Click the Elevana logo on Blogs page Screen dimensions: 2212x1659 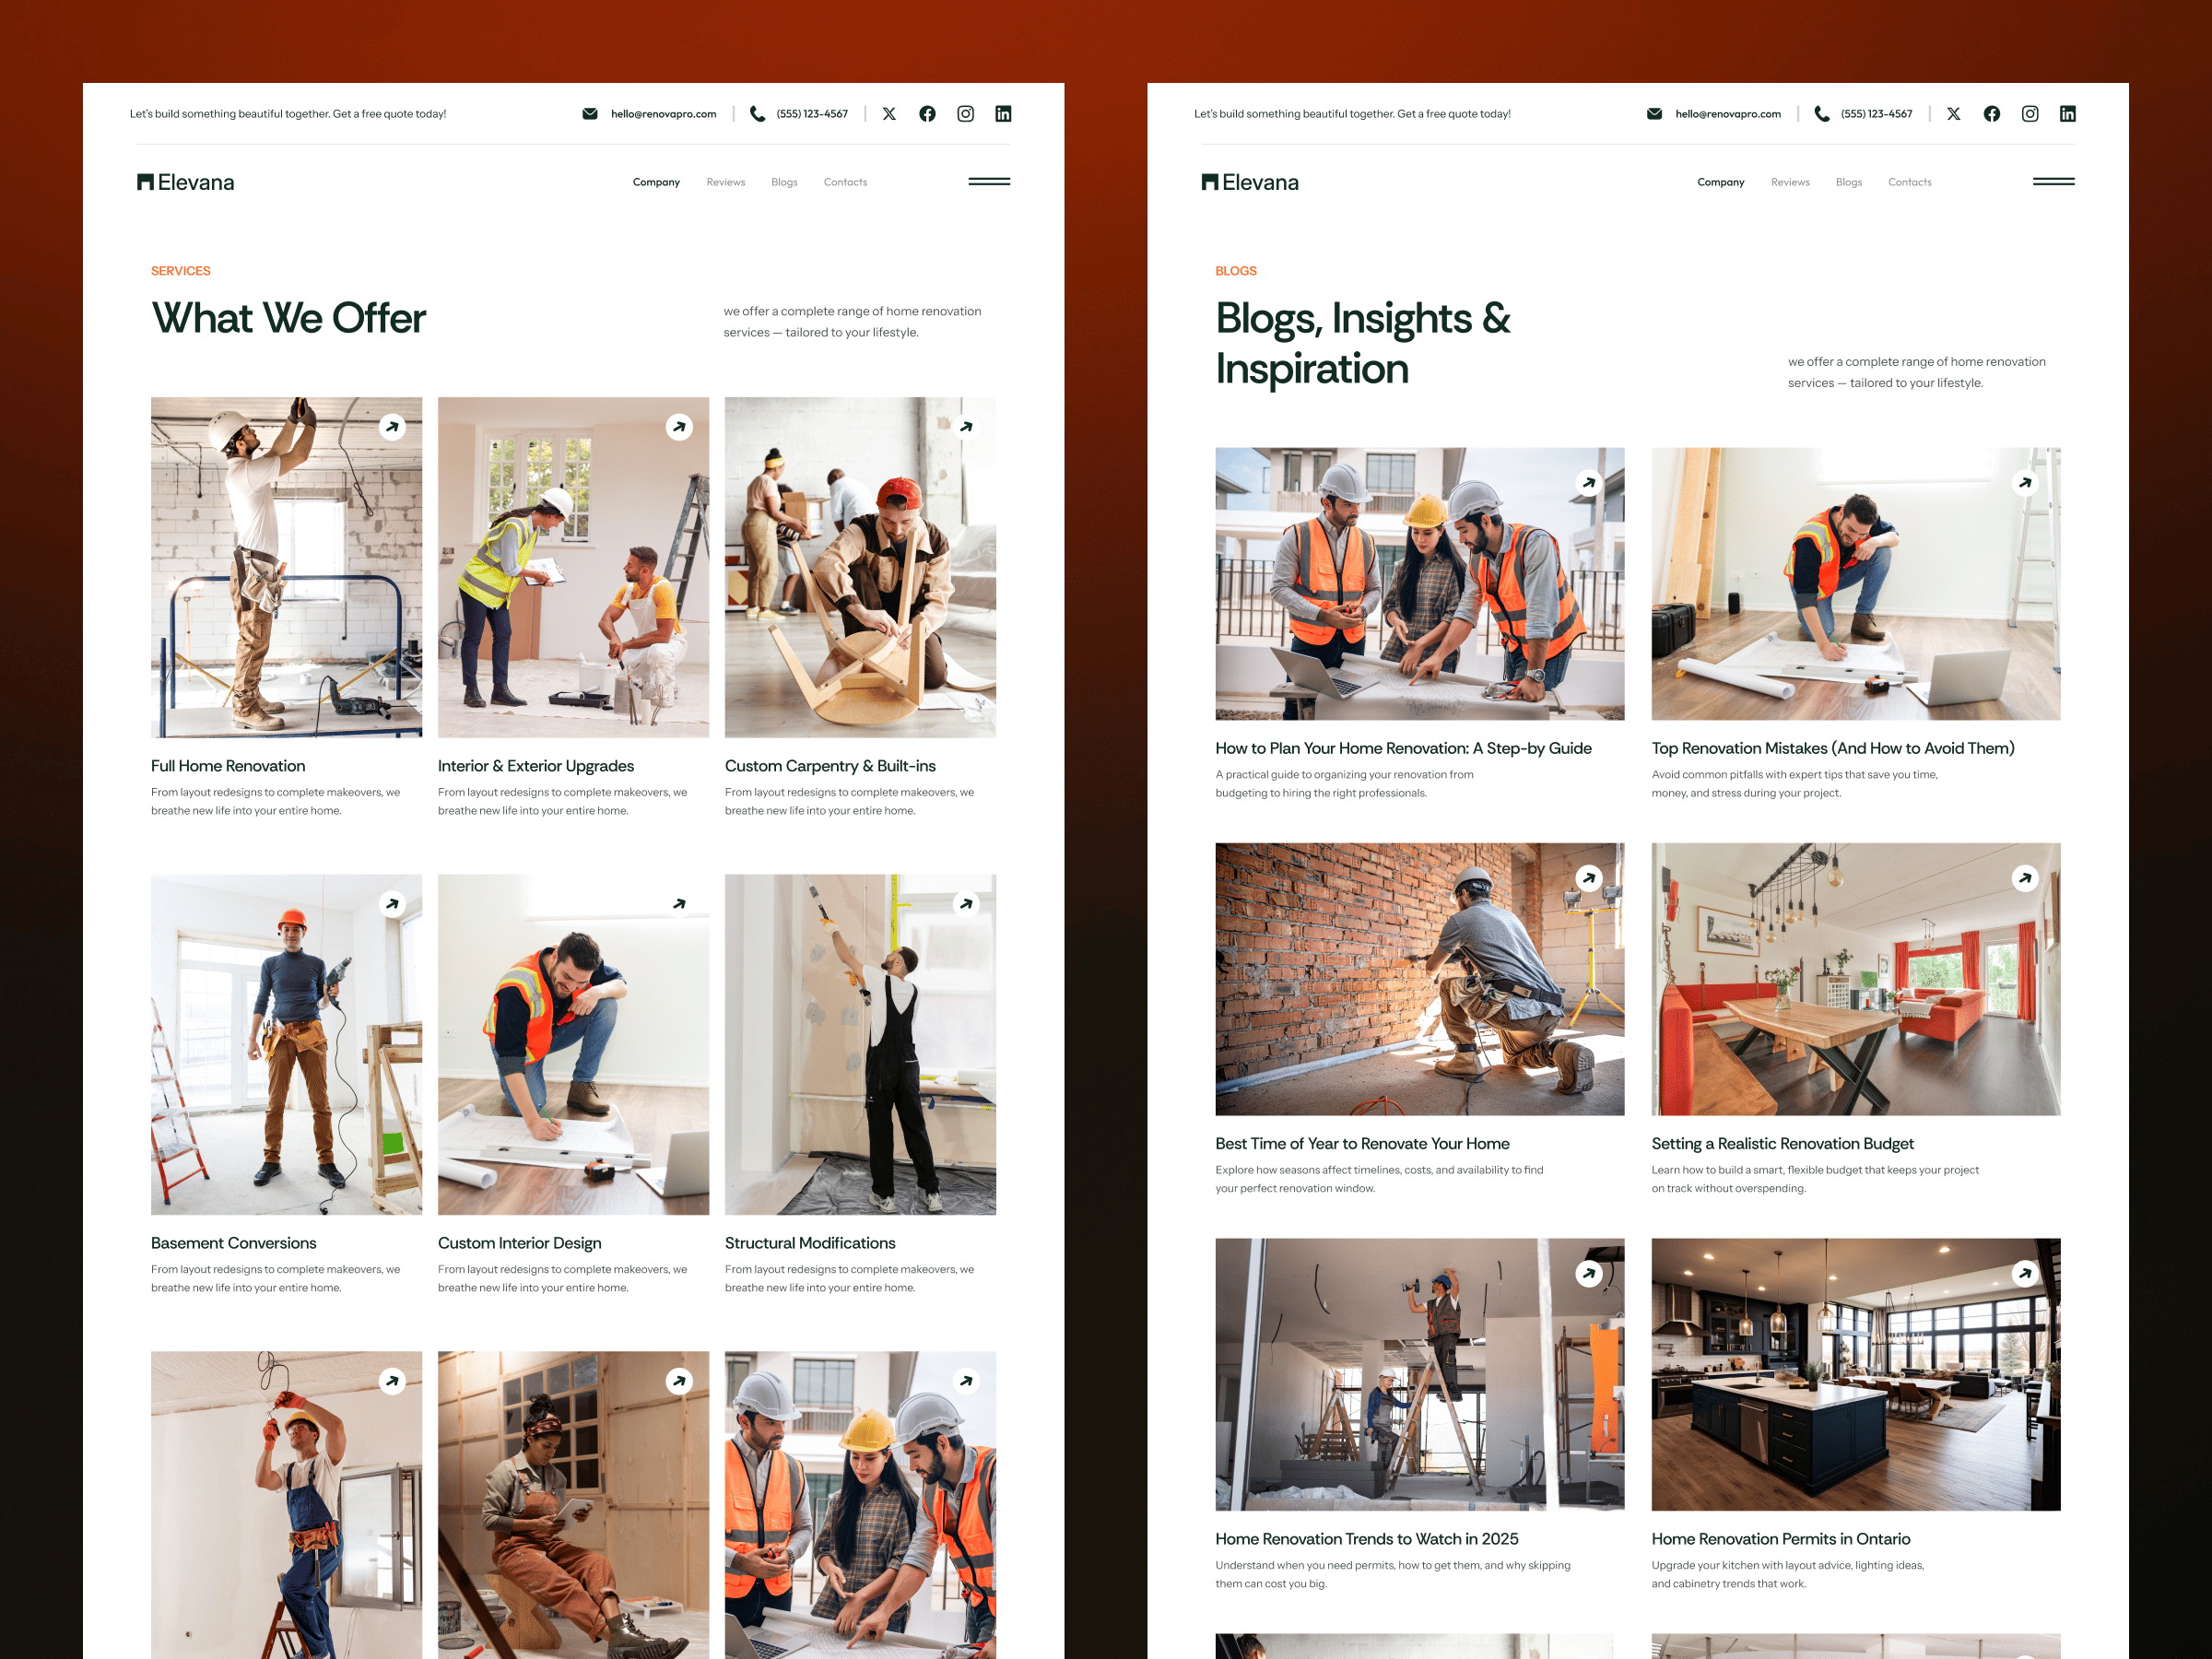1250,182
